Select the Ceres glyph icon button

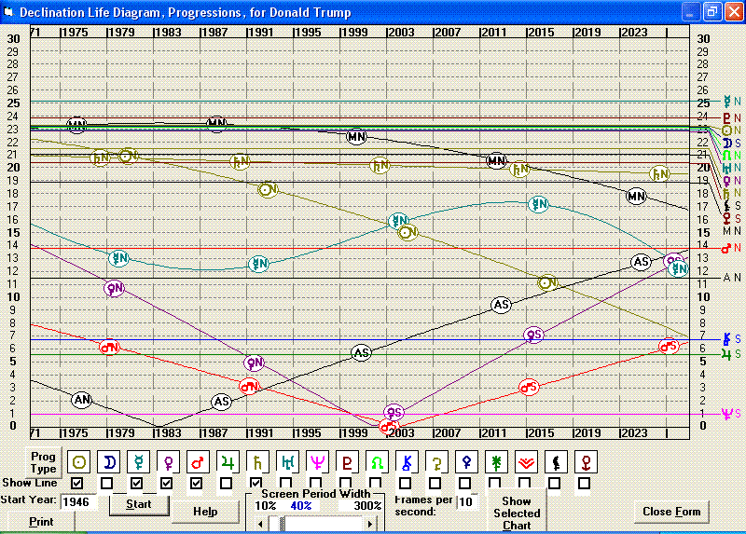pos(436,461)
